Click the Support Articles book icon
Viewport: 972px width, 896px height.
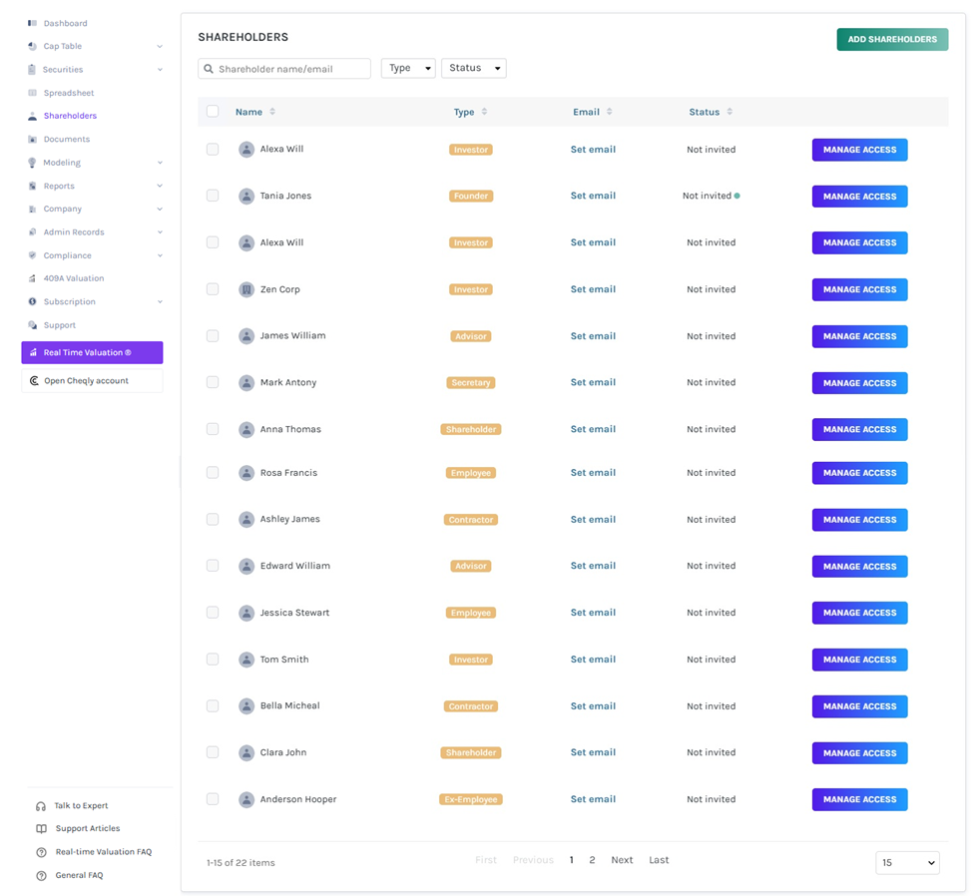click(41, 829)
